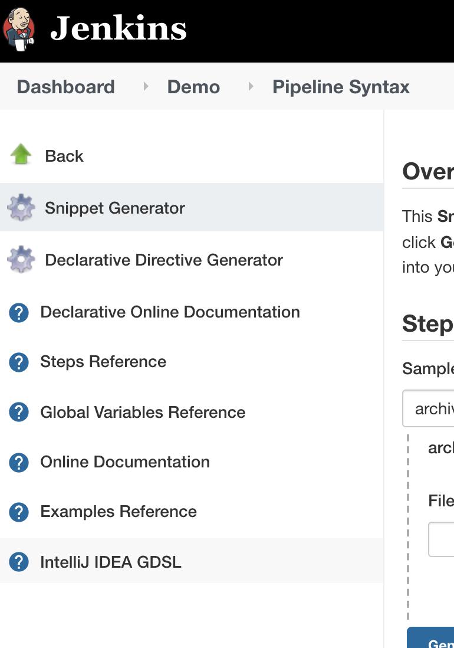
Task: Open the Demo breadcrumb link
Action: coord(193,87)
